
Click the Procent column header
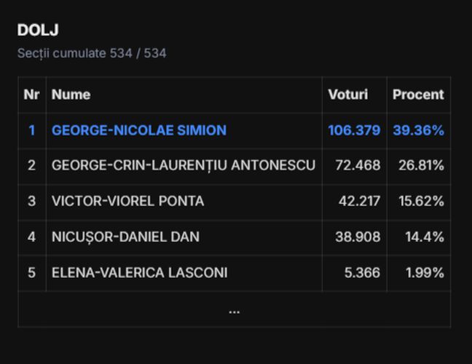[418, 95]
